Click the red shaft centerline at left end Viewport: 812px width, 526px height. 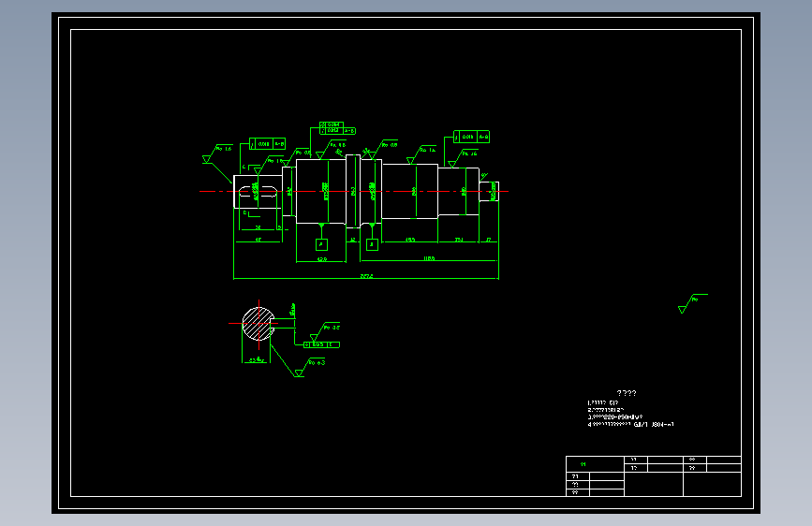coord(216,192)
